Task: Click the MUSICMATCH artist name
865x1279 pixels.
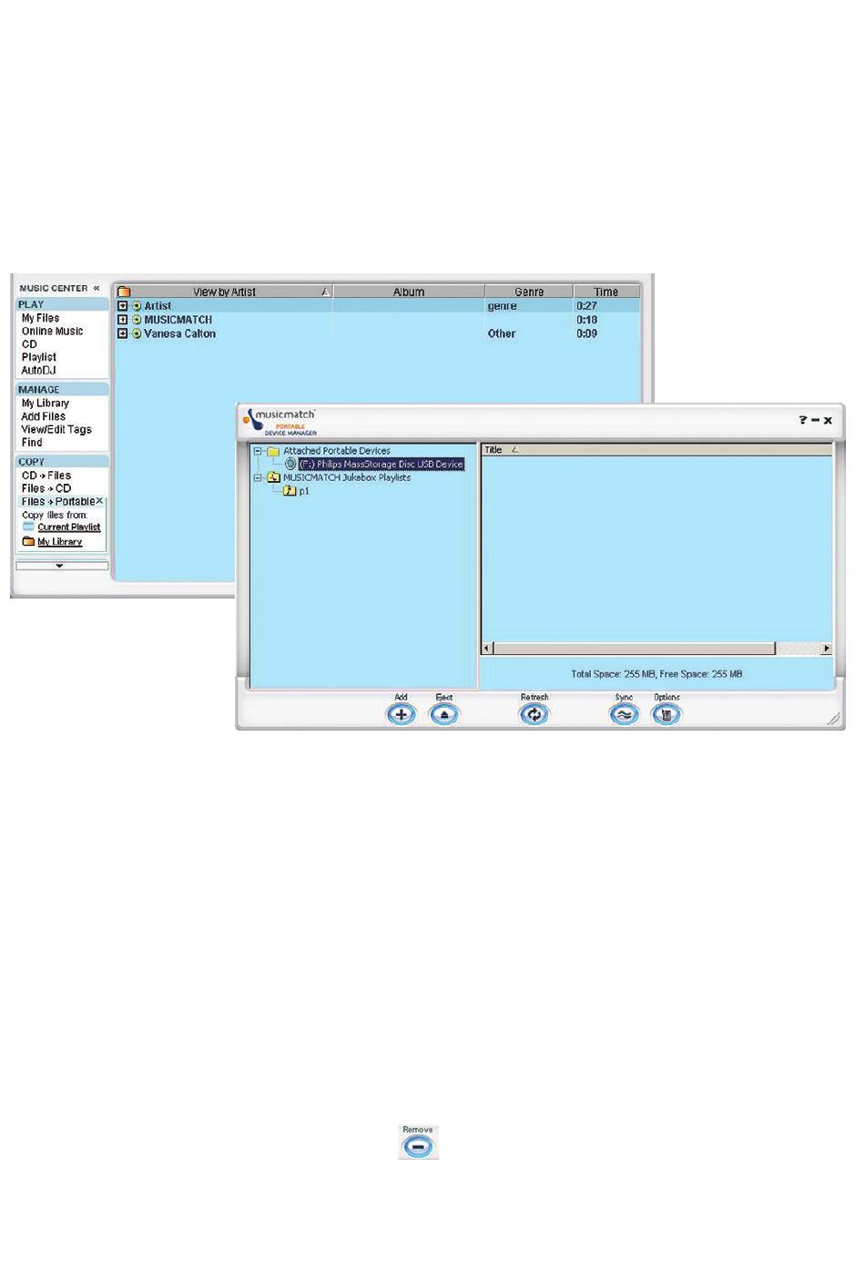Action: pos(178,320)
